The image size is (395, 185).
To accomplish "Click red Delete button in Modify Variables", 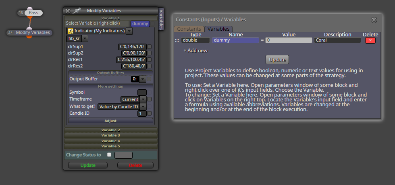I will point(135,165).
